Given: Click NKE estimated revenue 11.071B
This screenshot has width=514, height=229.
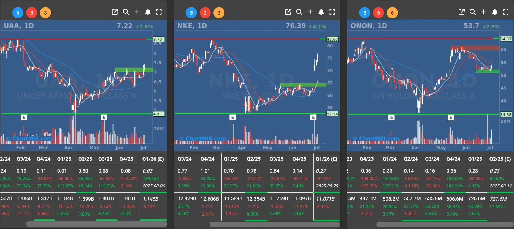Looking at the screenshot, I should click(325, 199).
